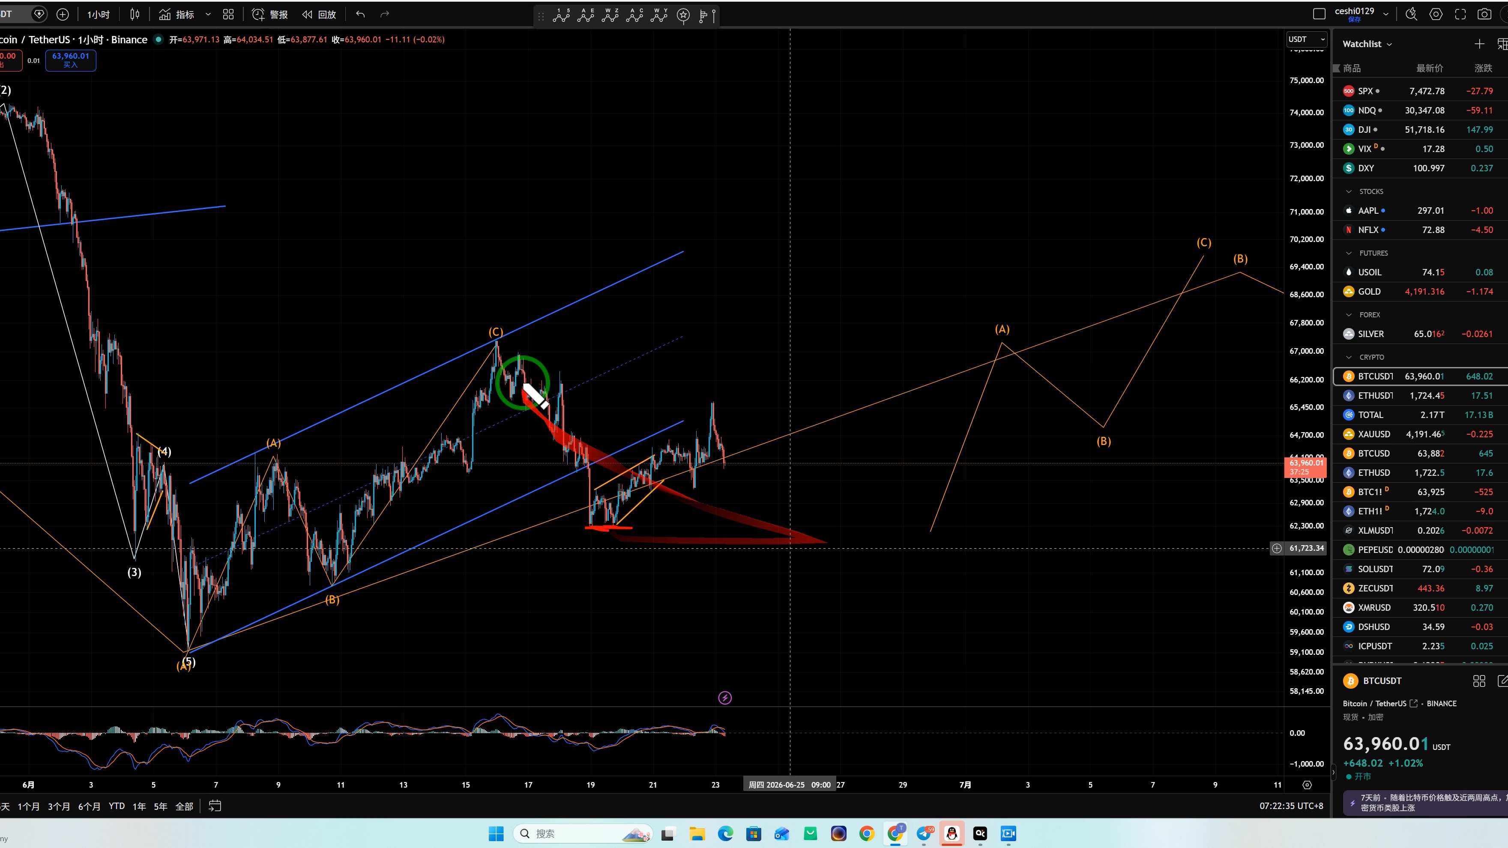Collapse the FUTURES section
Image resolution: width=1508 pixels, height=848 pixels.
(x=1349, y=253)
